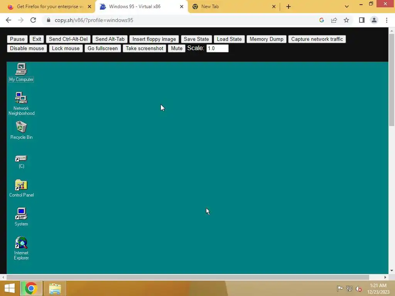Image resolution: width=395 pixels, height=296 pixels.
Task: Reload the current page
Action: click(33, 20)
